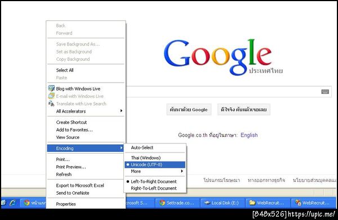
Task: Choose Print... from context menu
Action: pyautogui.click(x=86, y=159)
